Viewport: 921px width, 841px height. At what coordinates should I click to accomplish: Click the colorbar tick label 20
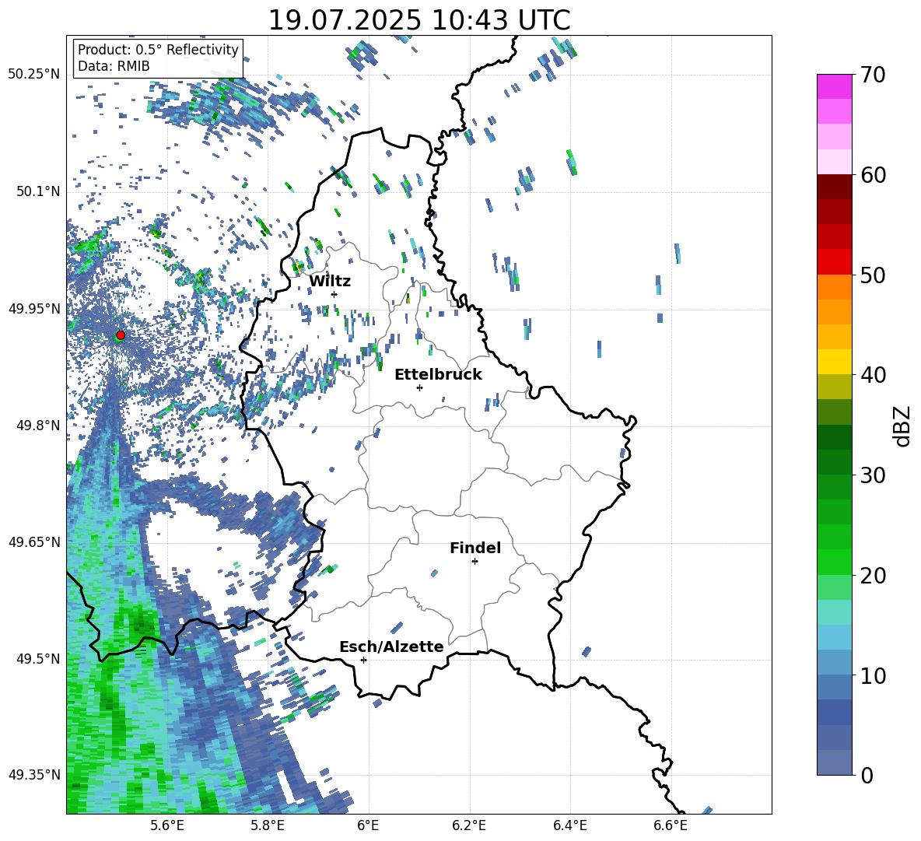(x=873, y=576)
